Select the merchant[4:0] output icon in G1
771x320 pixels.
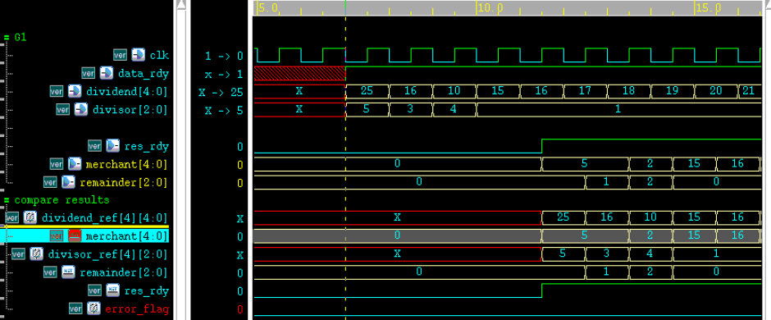[x=75, y=163]
